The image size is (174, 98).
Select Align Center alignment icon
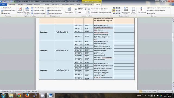point(117,11)
